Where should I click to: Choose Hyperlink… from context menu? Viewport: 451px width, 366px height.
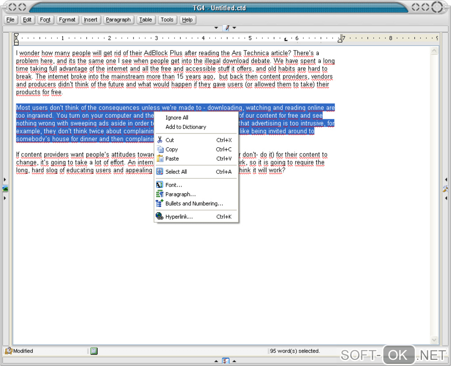point(196,217)
